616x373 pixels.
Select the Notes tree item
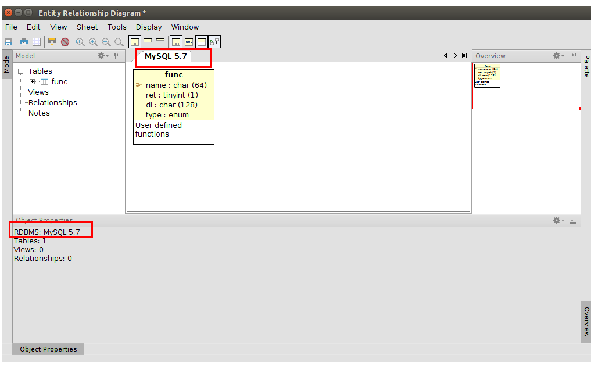point(39,113)
